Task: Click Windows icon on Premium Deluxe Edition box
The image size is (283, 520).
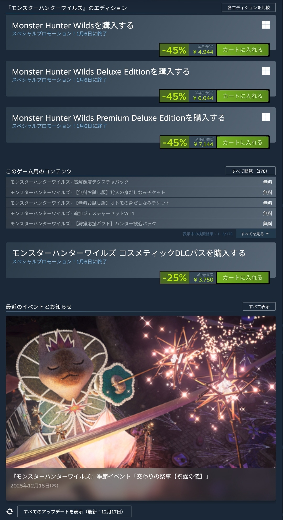Action: click(266, 117)
